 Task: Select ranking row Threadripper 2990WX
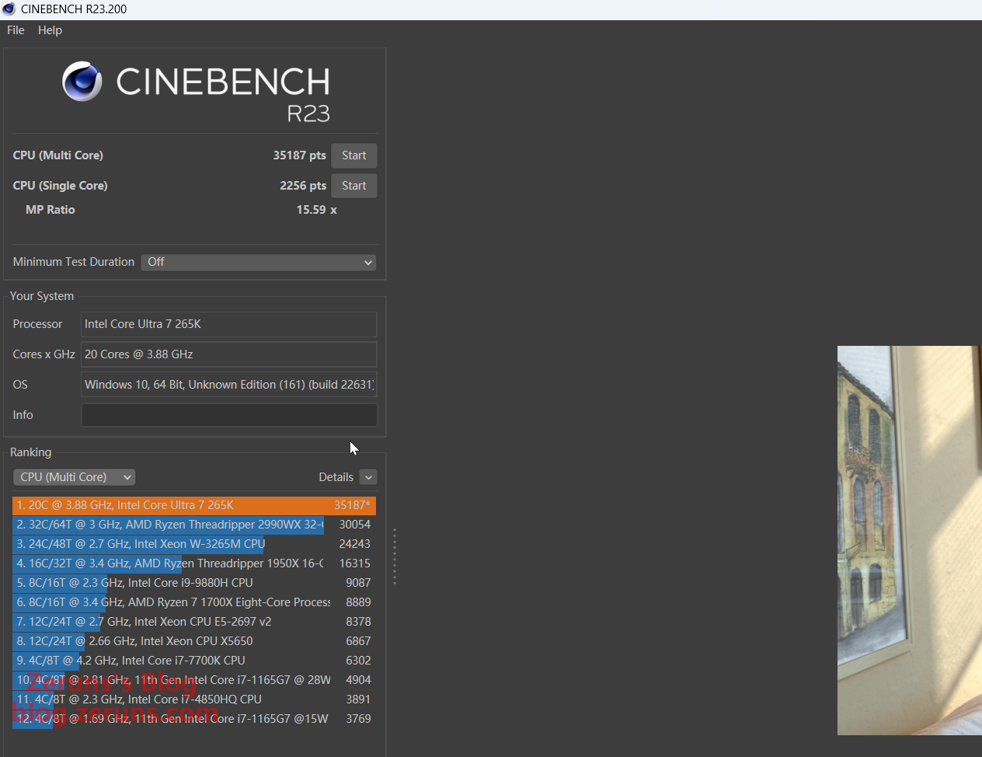(x=194, y=525)
